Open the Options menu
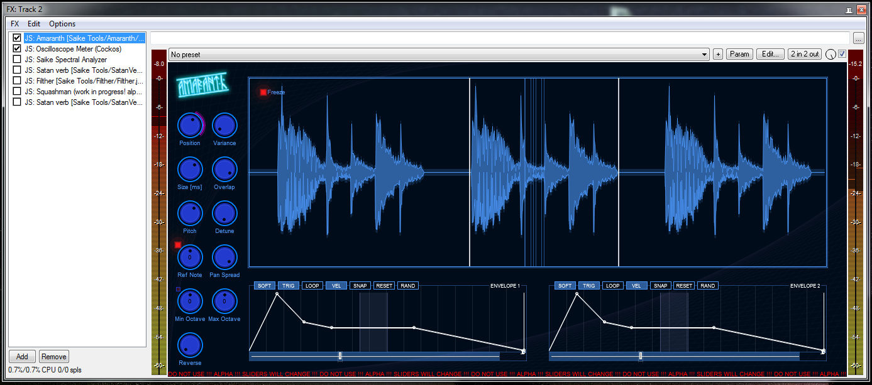The width and height of the screenshot is (872, 385). [62, 24]
